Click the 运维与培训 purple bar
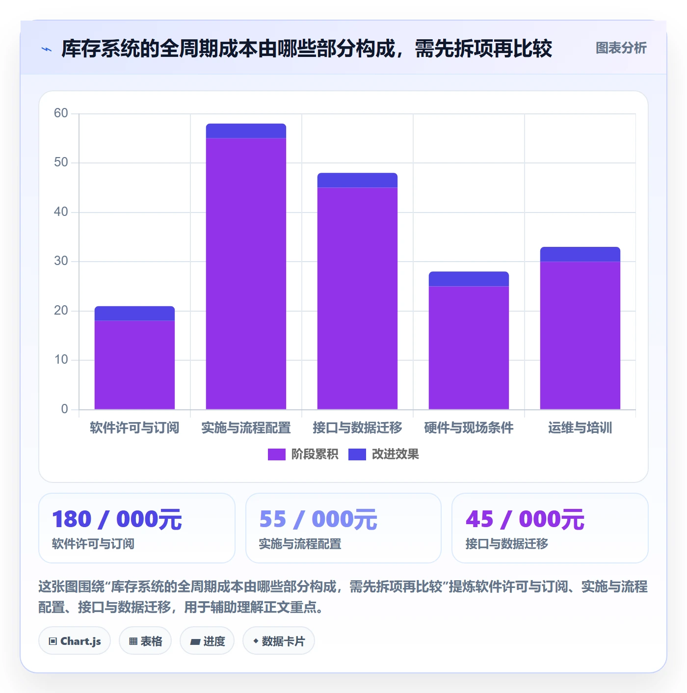Image resolution: width=687 pixels, height=693 pixels. coord(580,335)
